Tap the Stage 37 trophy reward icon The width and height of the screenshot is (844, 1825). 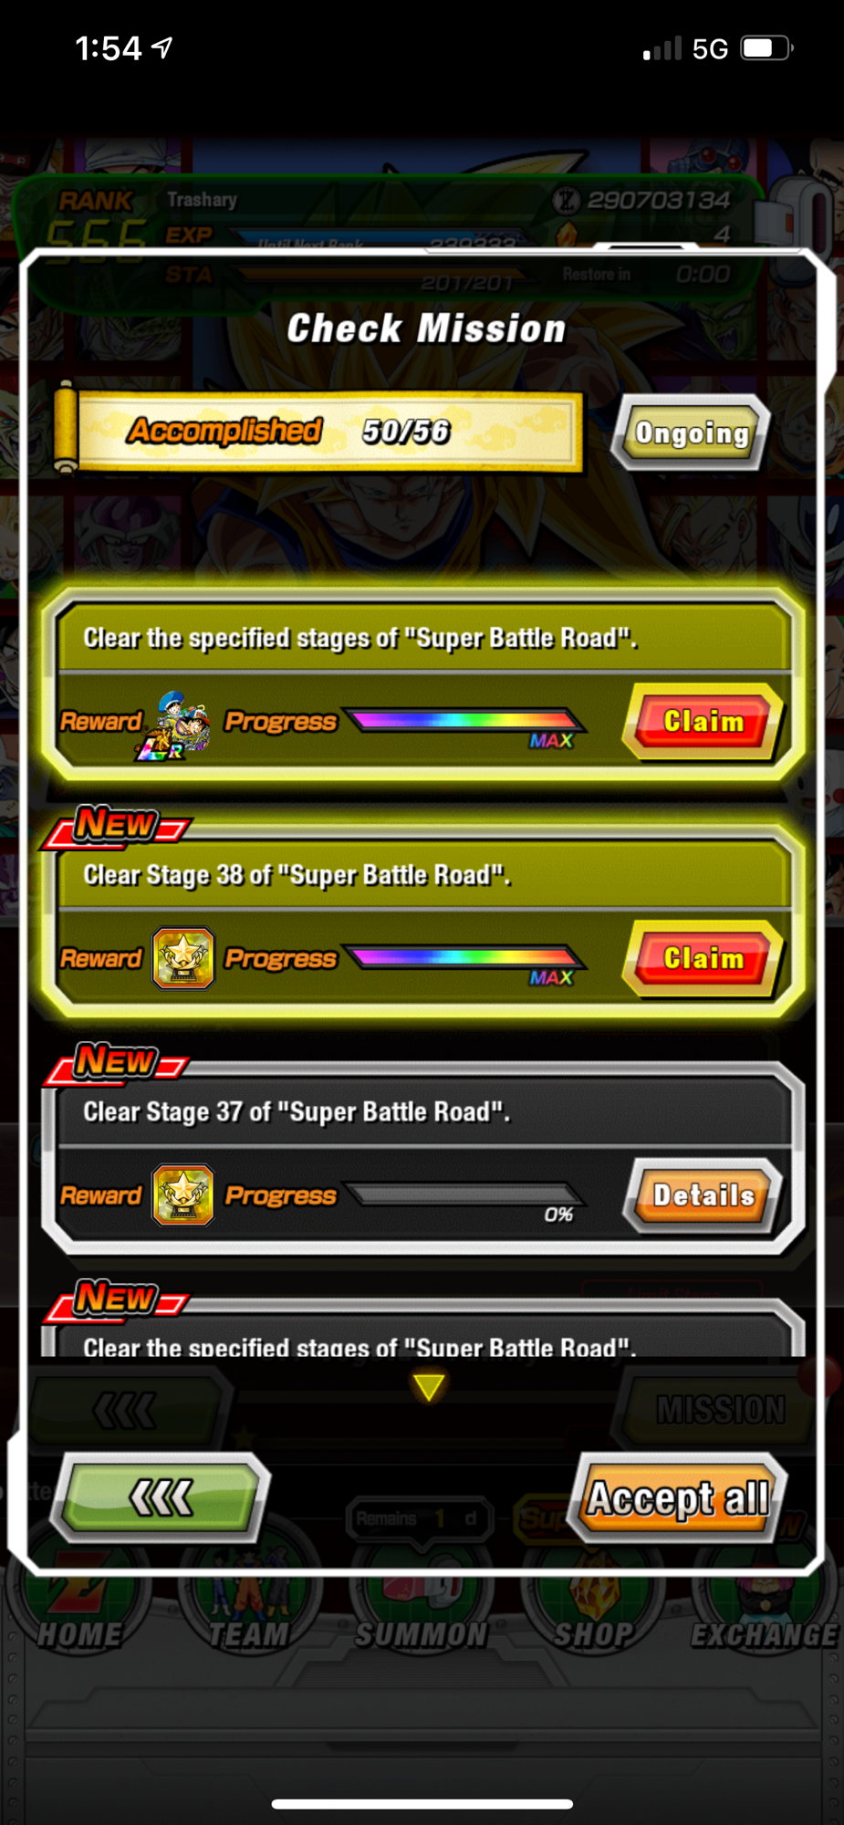[183, 1194]
